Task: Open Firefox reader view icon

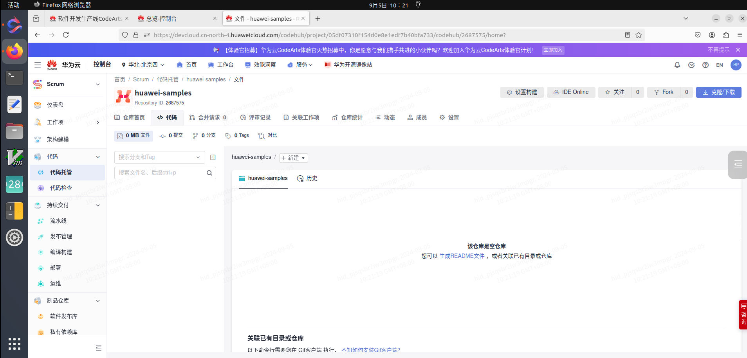Action: coord(628,35)
